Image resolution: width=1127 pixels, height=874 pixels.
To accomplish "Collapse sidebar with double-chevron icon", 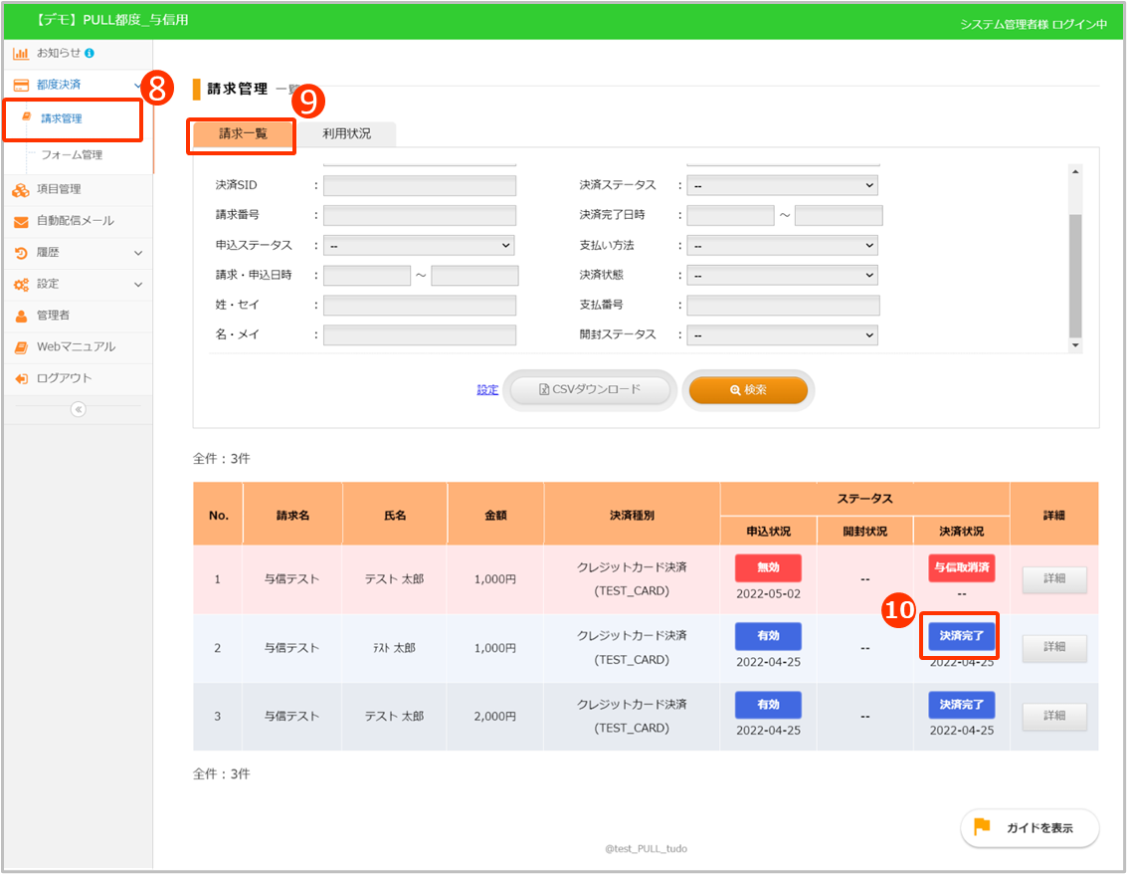I will coord(79,409).
